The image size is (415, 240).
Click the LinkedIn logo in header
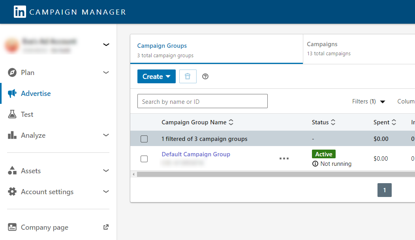point(20,11)
